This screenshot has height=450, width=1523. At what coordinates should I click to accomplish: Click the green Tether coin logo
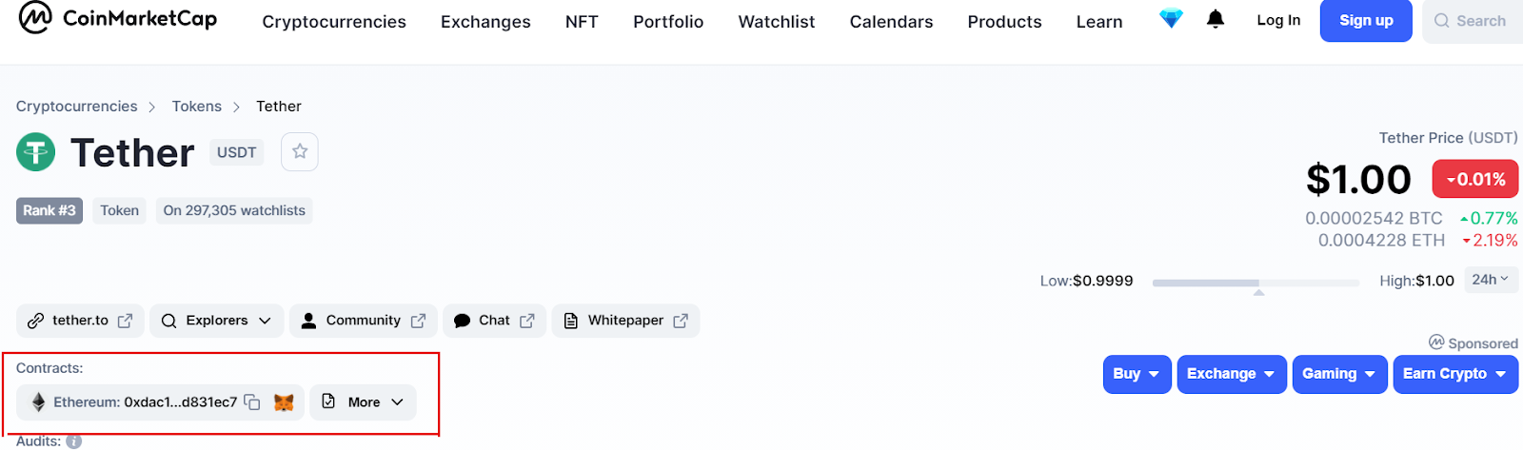click(36, 152)
